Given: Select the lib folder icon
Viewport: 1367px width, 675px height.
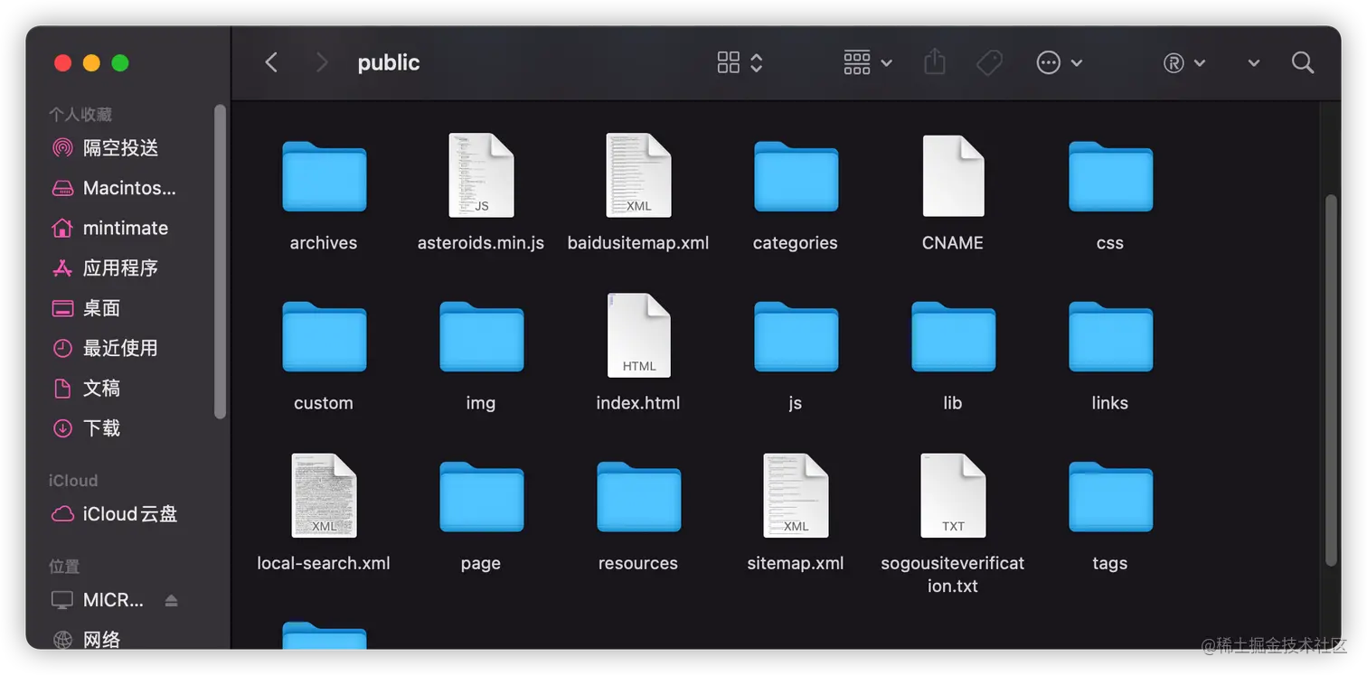Looking at the screenshot, I should [x=953, y=336].
